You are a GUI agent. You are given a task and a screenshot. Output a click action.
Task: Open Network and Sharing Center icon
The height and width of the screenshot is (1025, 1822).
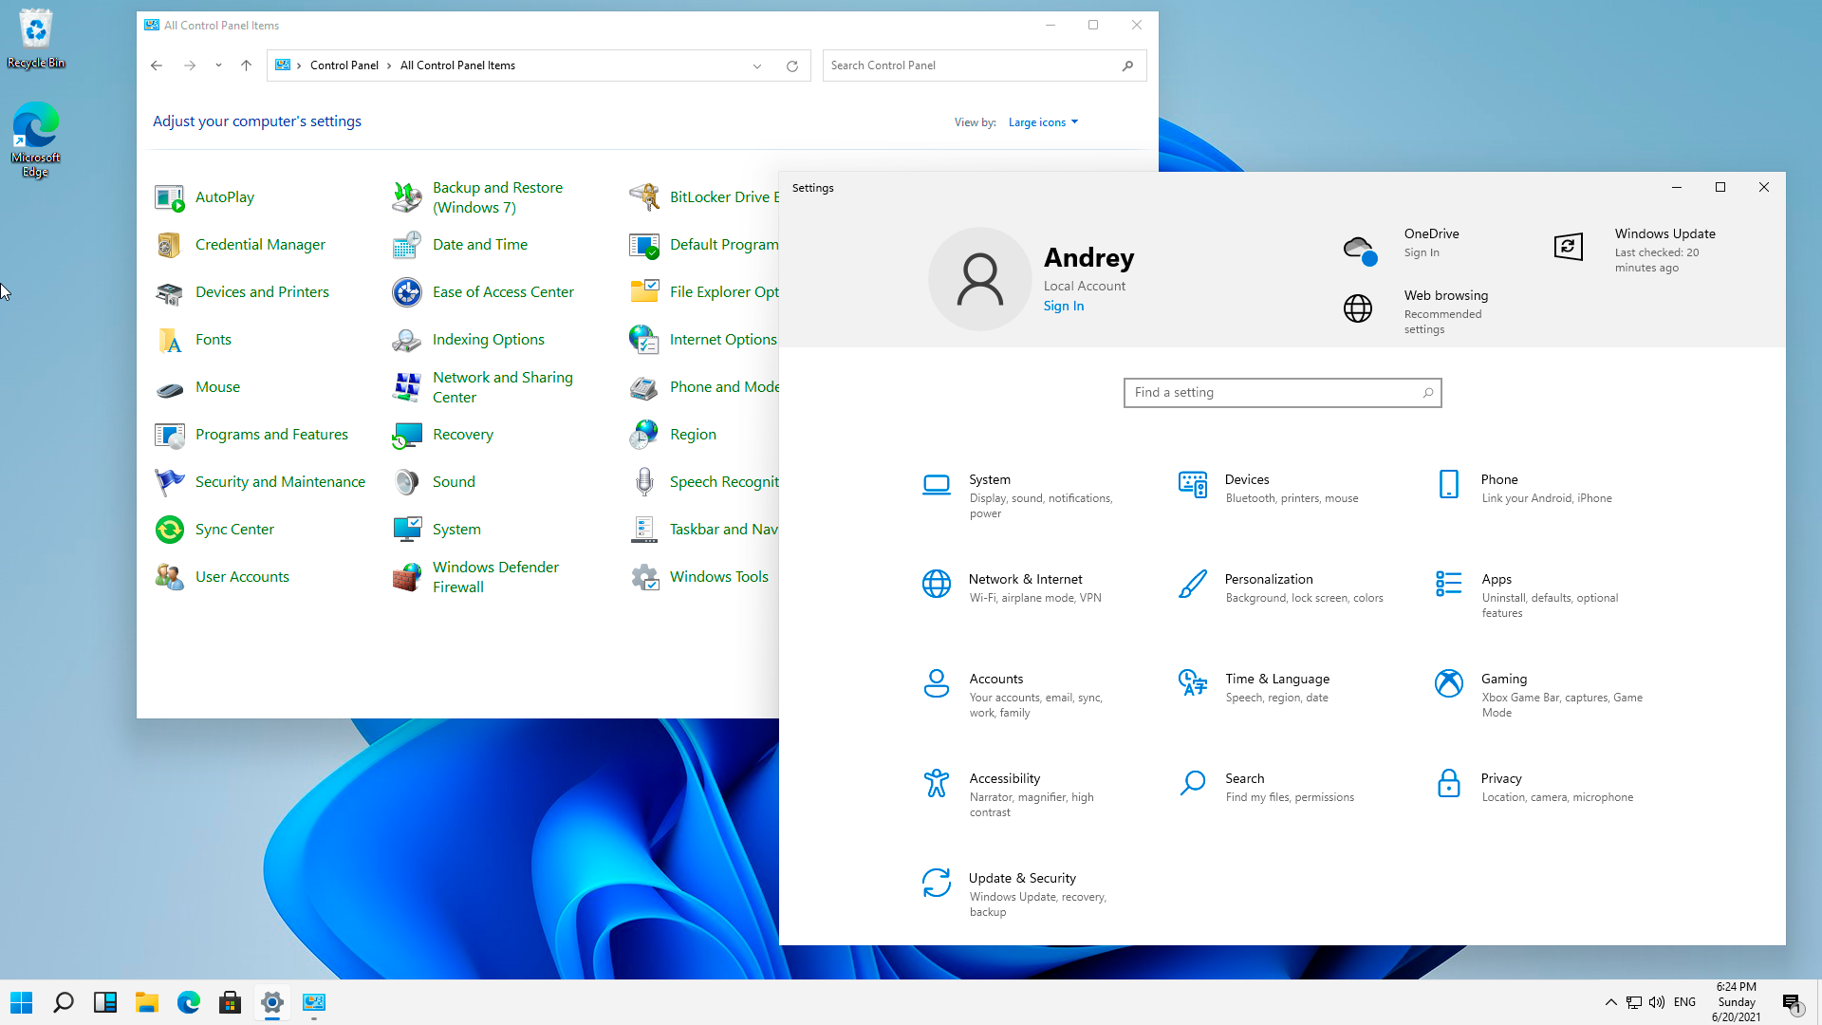[x=407, y=387]
